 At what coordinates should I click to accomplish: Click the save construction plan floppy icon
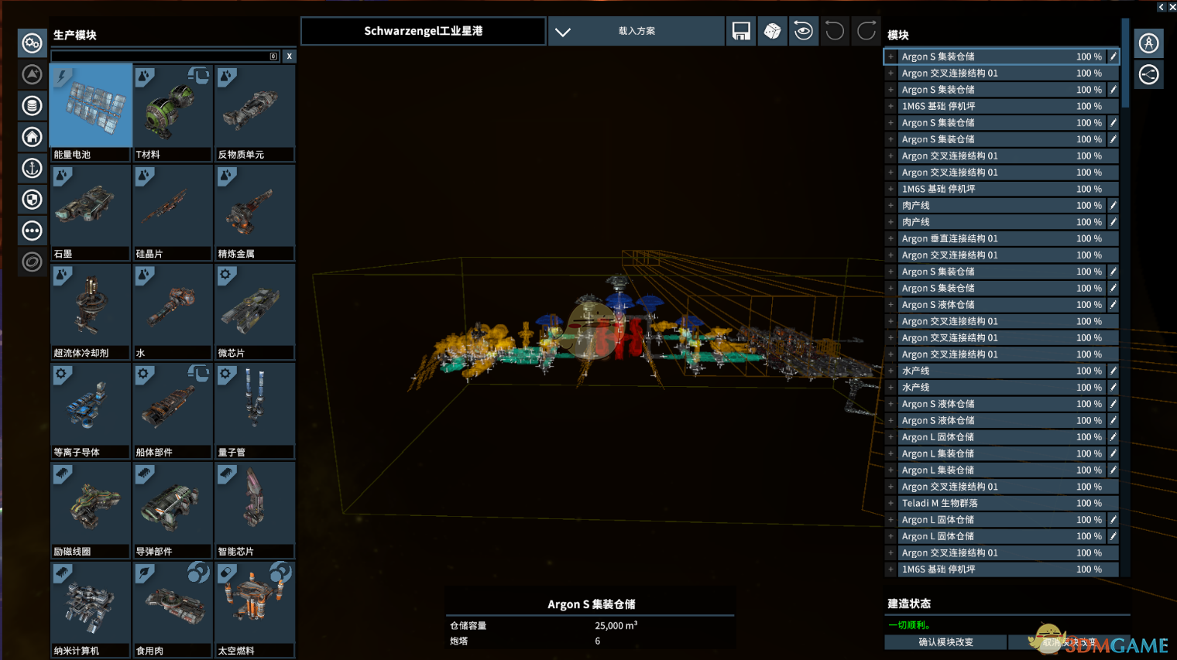point(741,31)
